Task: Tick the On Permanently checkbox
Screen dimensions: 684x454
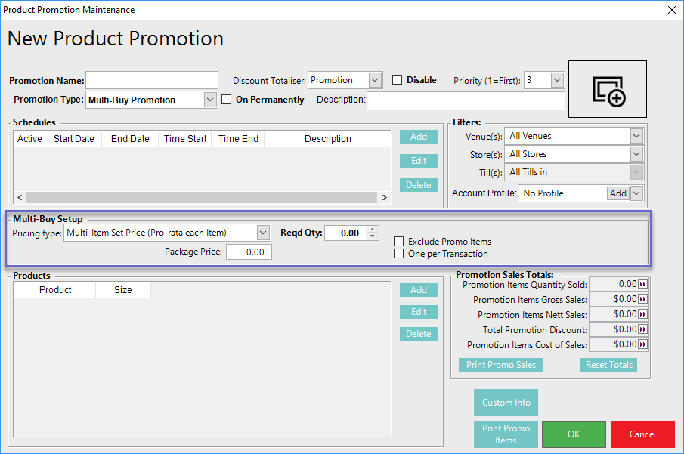Action: click(x=227, y=100)
